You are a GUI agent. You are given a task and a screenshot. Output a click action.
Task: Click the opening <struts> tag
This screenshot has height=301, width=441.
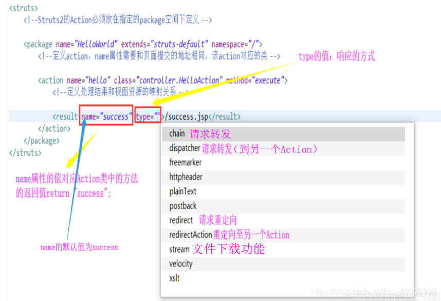[24, 8]
